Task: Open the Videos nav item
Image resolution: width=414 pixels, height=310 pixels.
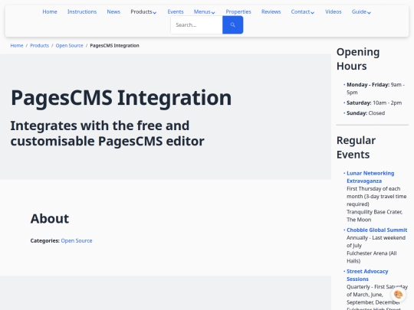Action: (x=333, y=11)
